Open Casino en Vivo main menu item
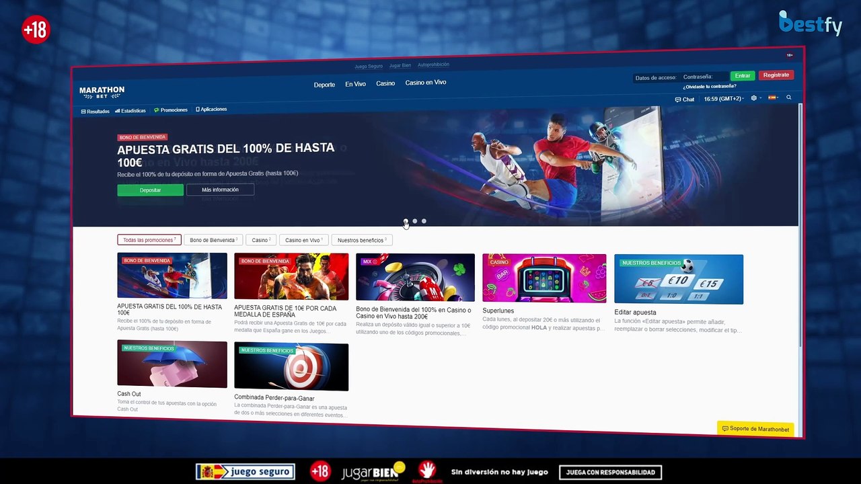The image size is (861, 484). point(426,83)
